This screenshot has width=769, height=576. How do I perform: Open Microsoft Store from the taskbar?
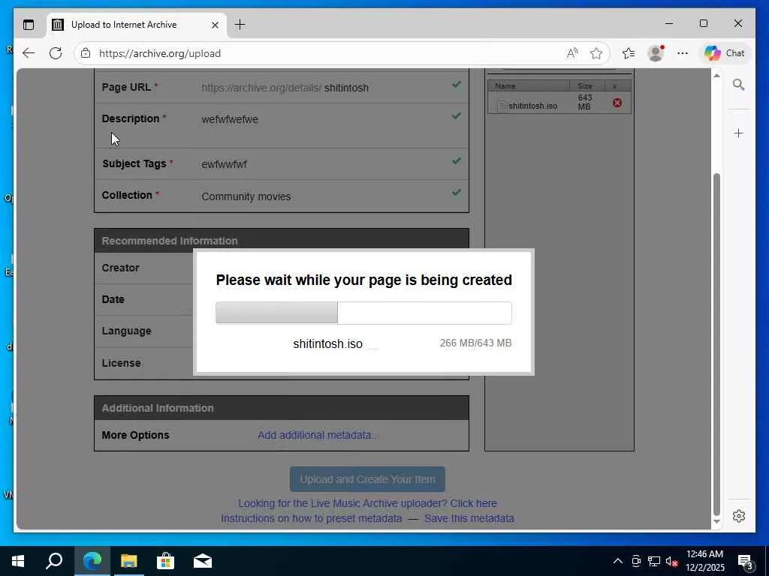[x=165, y=561]
